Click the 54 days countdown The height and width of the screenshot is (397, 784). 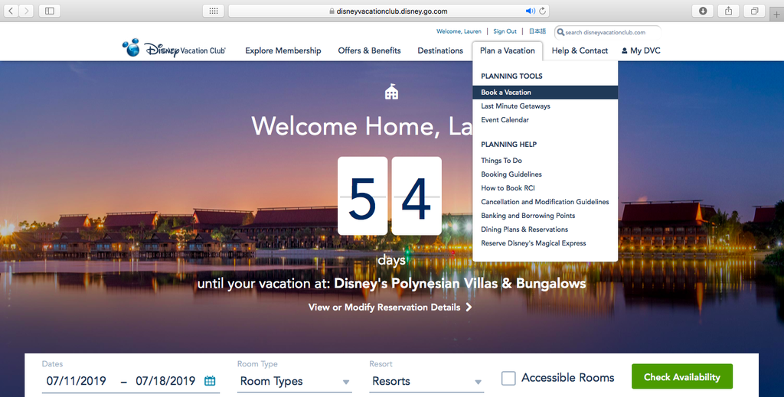coord(390,196)
